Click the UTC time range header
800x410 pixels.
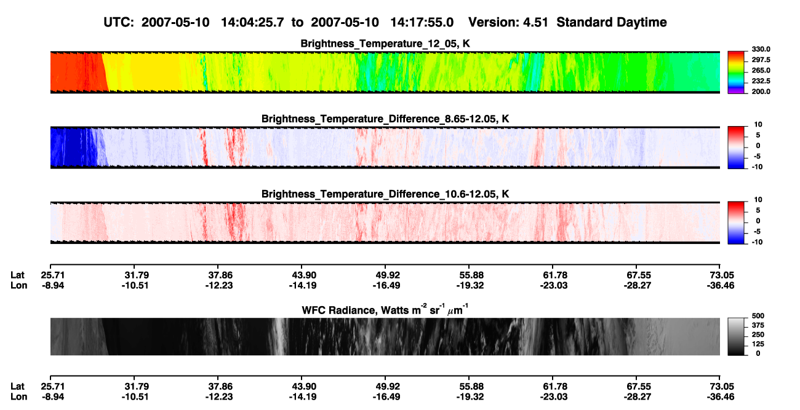(279, 22)
